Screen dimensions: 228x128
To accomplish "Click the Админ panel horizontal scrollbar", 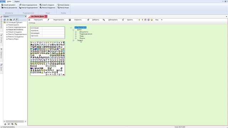I will 15,121.
